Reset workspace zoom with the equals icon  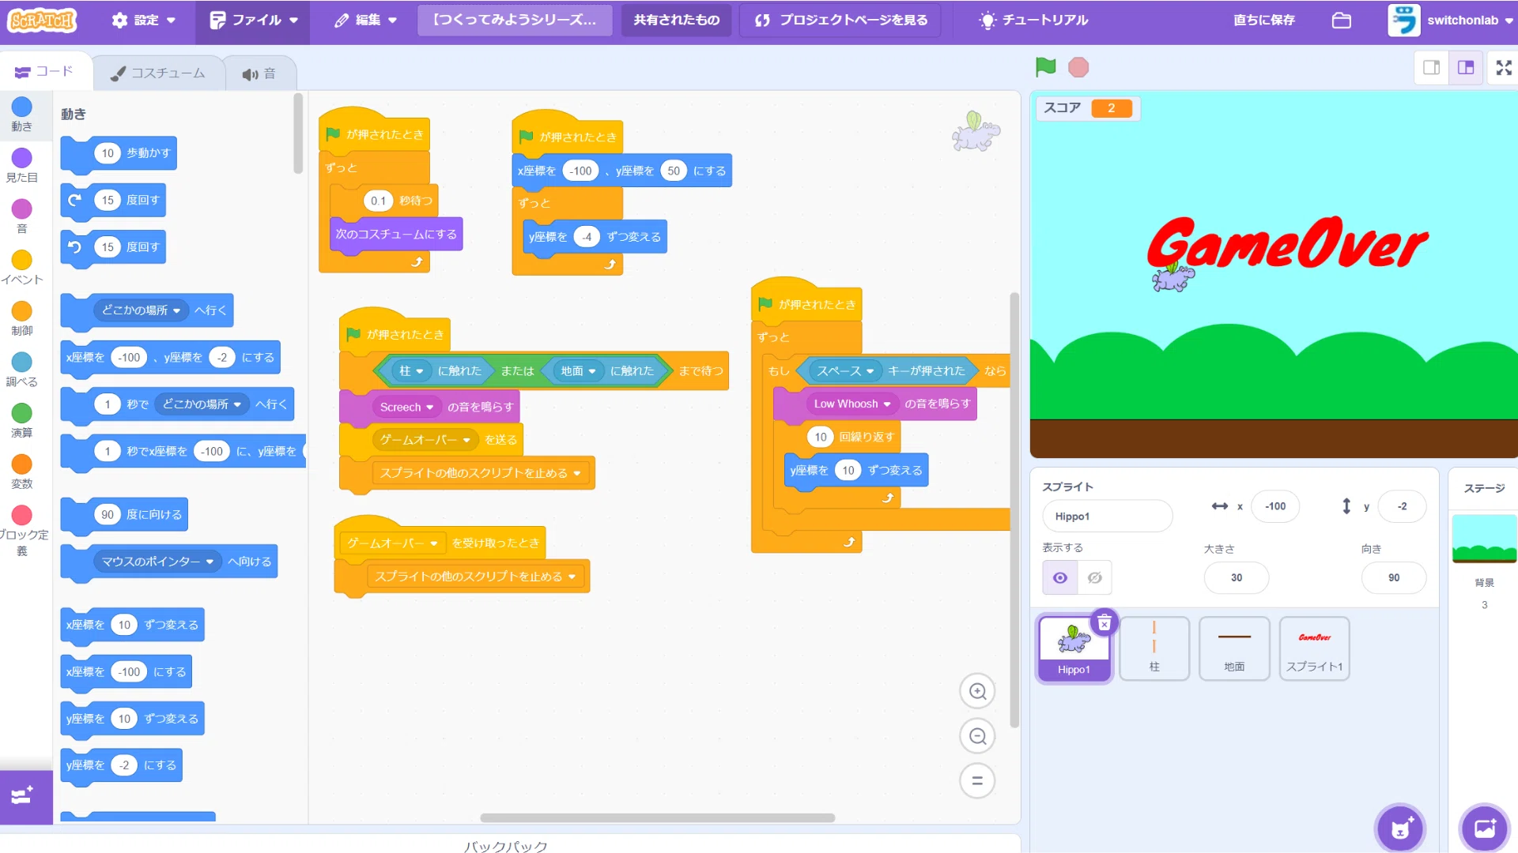tap(978, 780)
